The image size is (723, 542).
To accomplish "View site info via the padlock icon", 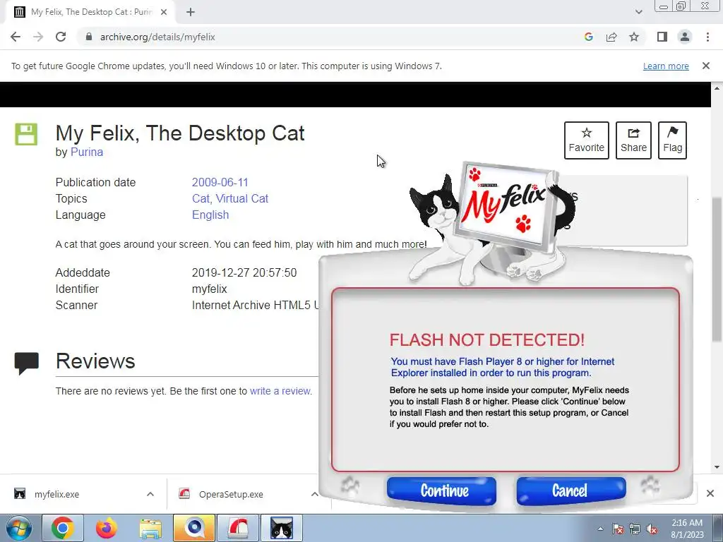I will pyautogui.click(x=89, y=37).
